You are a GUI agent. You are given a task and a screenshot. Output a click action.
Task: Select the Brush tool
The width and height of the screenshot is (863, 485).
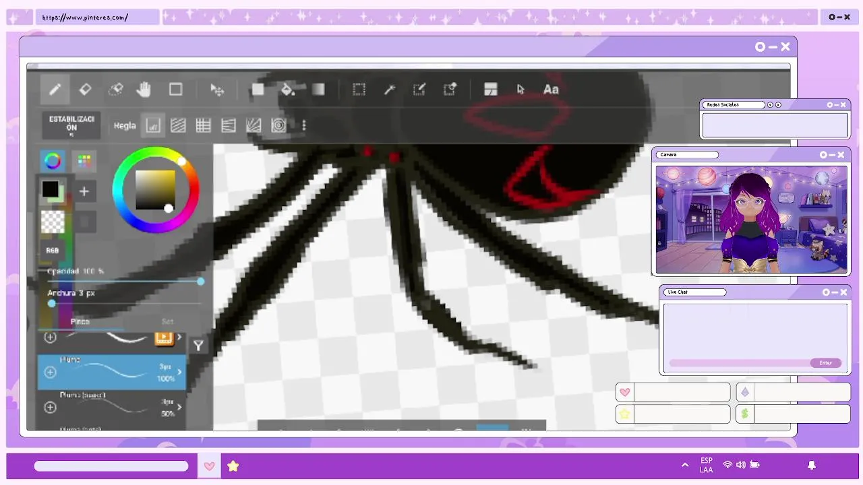point(55,90)
